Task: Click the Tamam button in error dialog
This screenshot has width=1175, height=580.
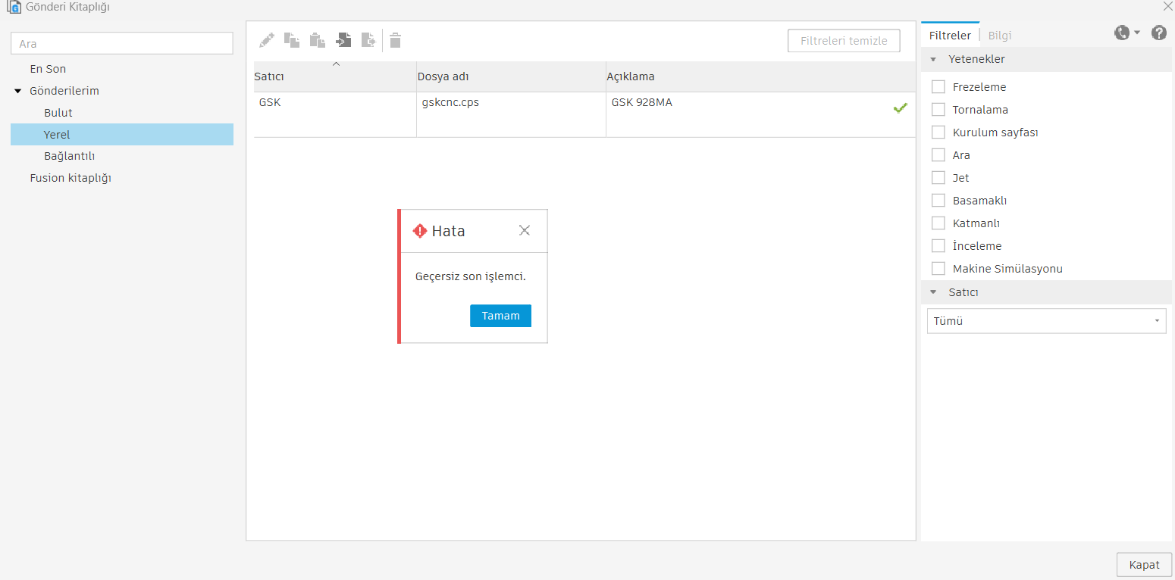Action: coord(500,316)
